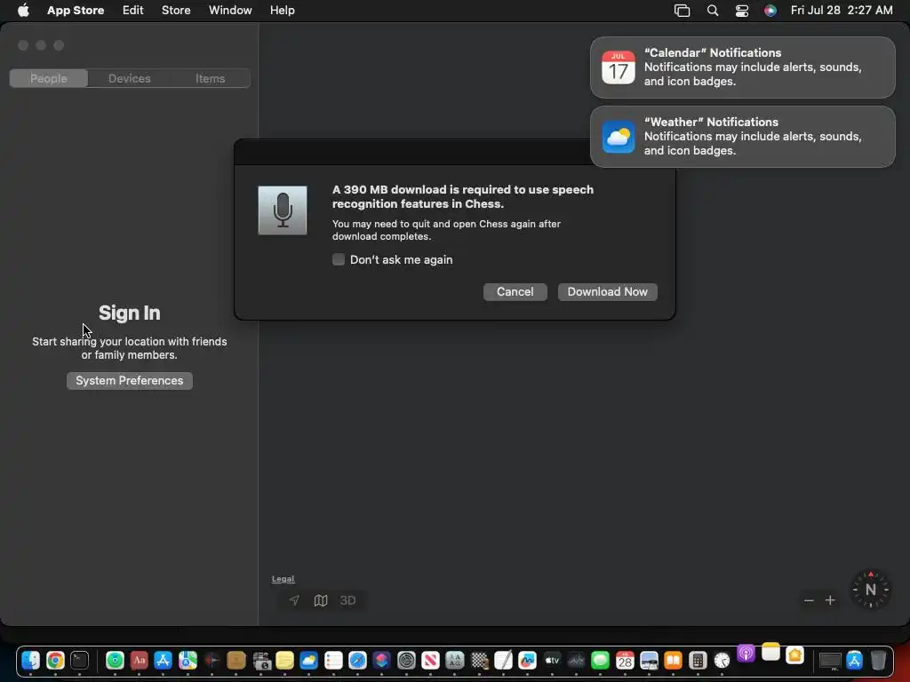Viewport: 910px width, 682px height.
Task: Check the Don't ask me again checkbox
Action: click(x=339, y=259)
